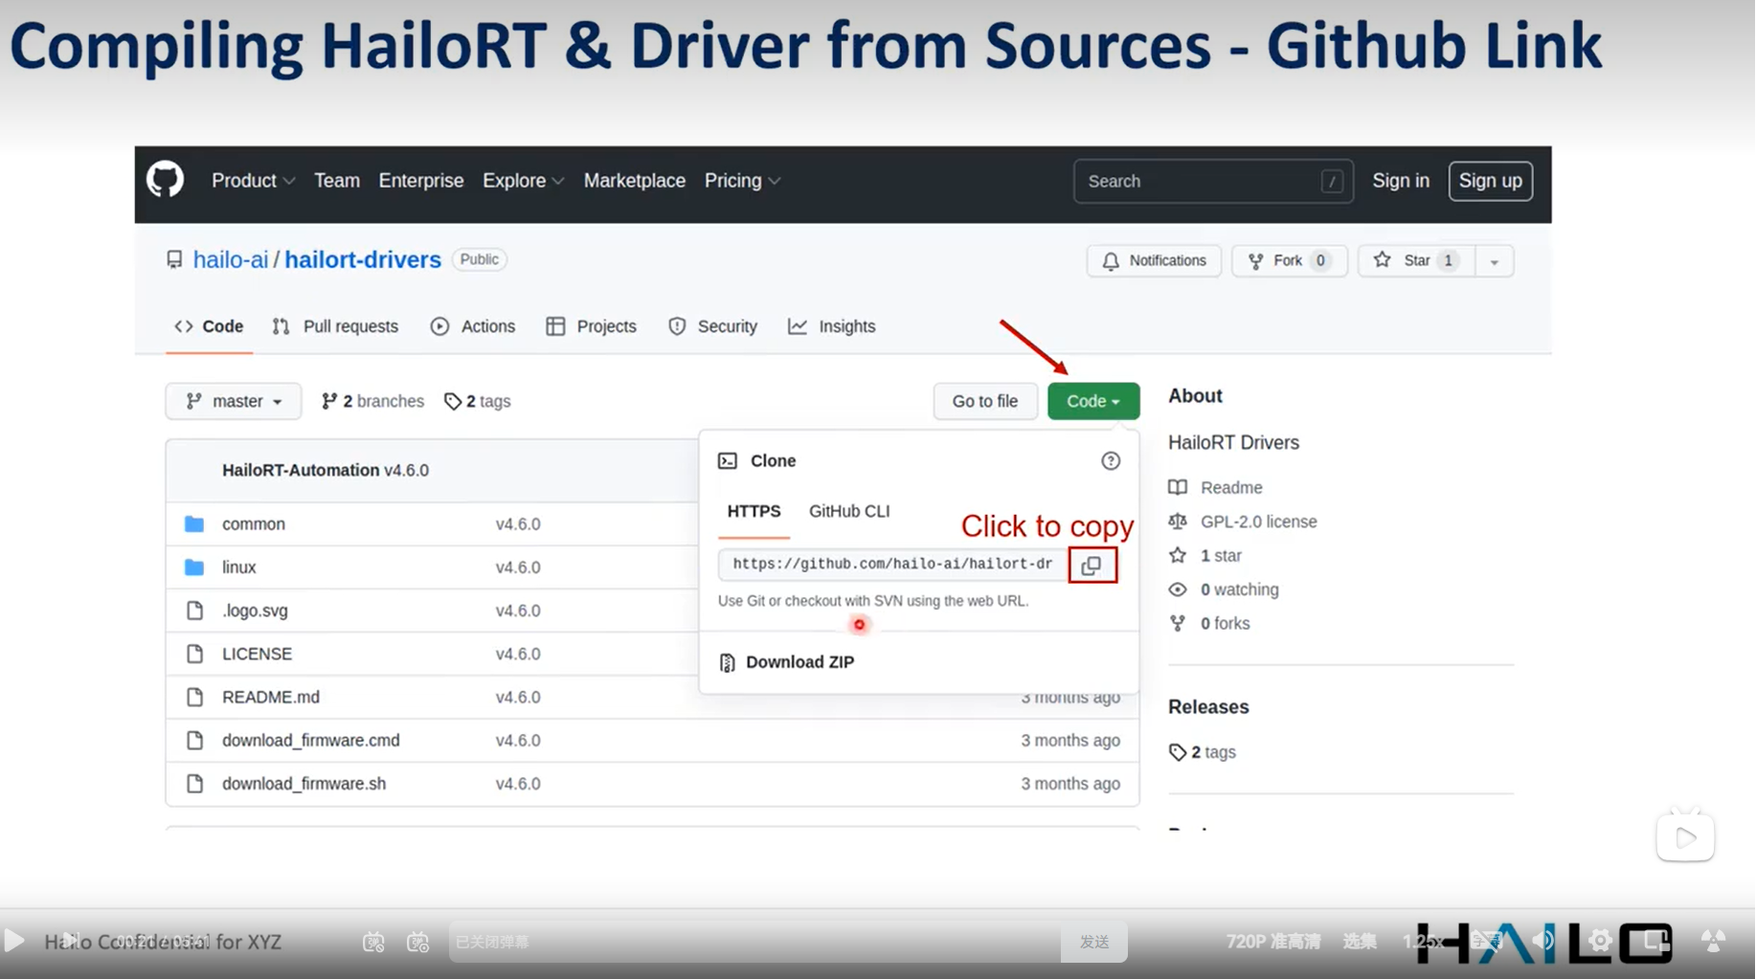Toggle the green Code dropdown button

coord(1093,401)
